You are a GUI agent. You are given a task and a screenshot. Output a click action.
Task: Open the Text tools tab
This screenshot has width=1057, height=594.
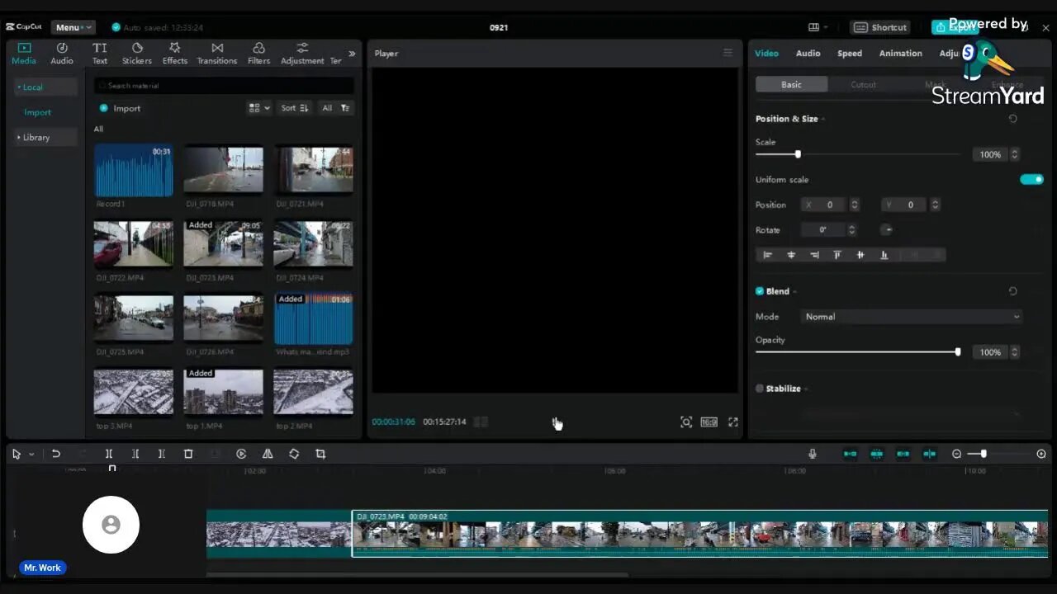(100, 54)
